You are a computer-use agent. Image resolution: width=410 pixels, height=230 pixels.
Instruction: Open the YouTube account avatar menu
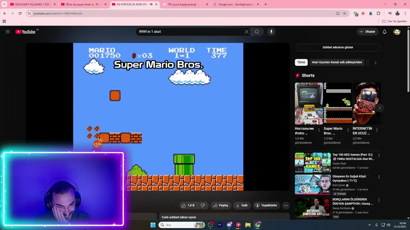click(397, 32)
